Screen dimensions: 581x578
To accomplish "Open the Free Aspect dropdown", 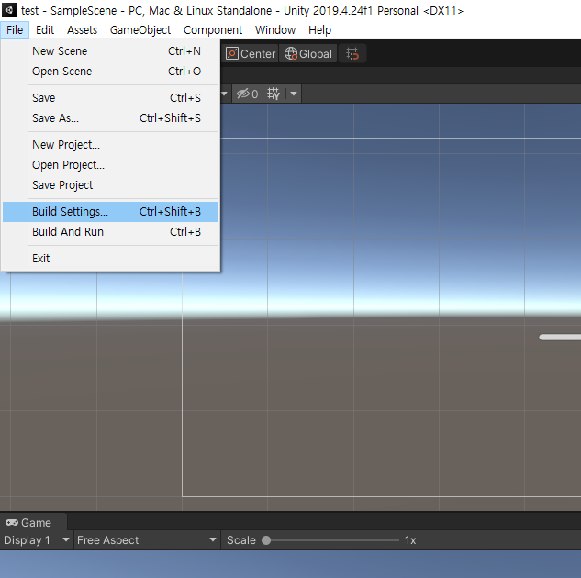I will click(x=146, y=540).
